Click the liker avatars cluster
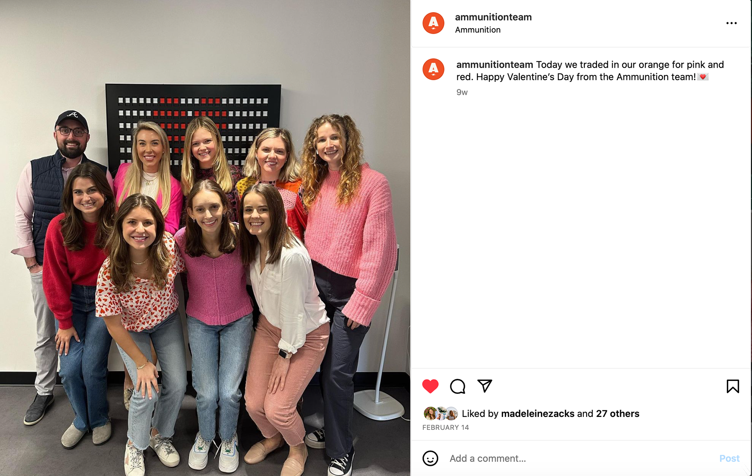 point(441,413)
